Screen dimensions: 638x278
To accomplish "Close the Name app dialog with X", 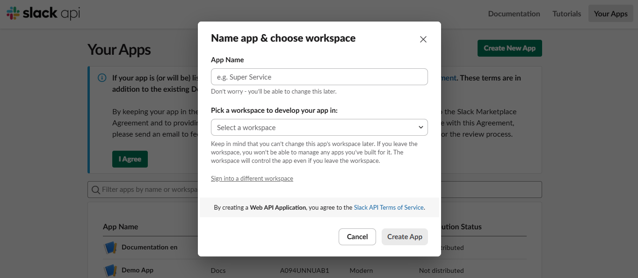I will click(x=423, y=39).
